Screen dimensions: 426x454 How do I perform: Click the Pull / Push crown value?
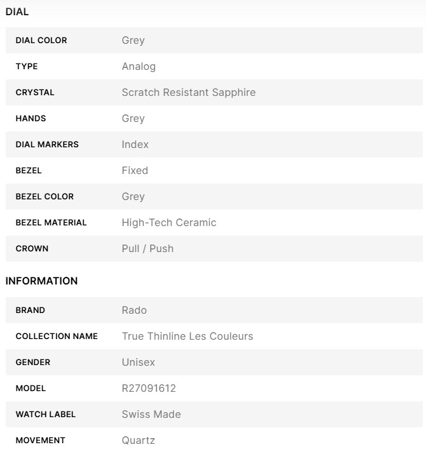tap(148, 248)
